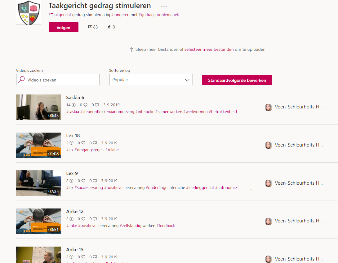The width and height of the screenshot is (338, 263).
Task: Click the uploader avatar beside Anke 12
Action: point(268,221)
